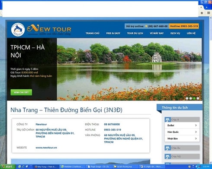The width and height of the screenshot is (212, 169).
Task: Open Vé Máy Bay menu item
Action: click(x=157, y=33)
